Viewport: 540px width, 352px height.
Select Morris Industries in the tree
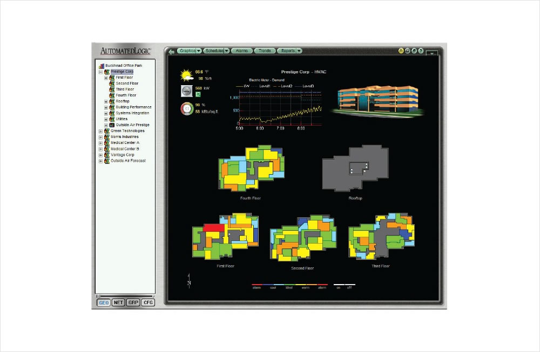tap(124, 137)
